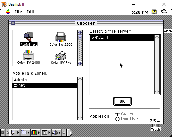Open the AppleTalk switch Control Strip module

pyautogui.click(x=15, y=133)
